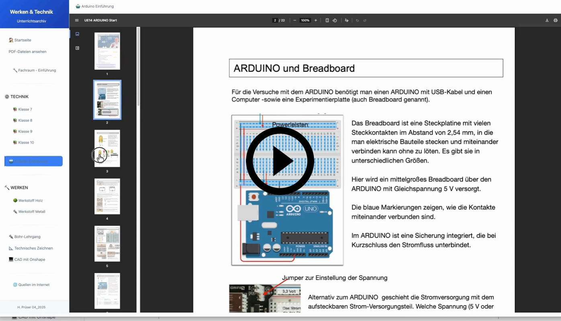
Task: Open page 4 thumbnail
Action: (107, 196)
